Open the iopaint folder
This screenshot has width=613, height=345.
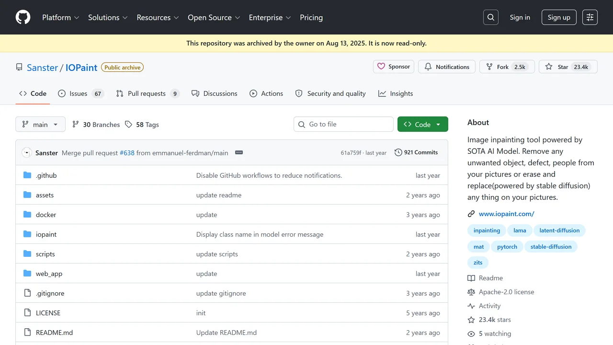(x=46, y=234)
